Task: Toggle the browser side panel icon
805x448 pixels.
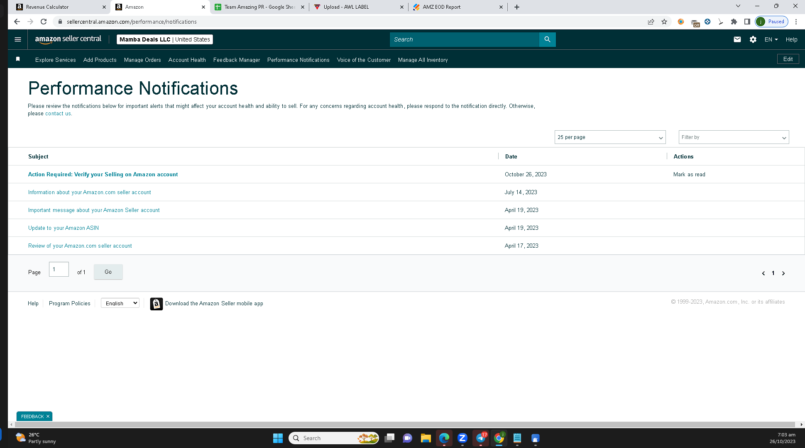Action: tap(747, 22)
